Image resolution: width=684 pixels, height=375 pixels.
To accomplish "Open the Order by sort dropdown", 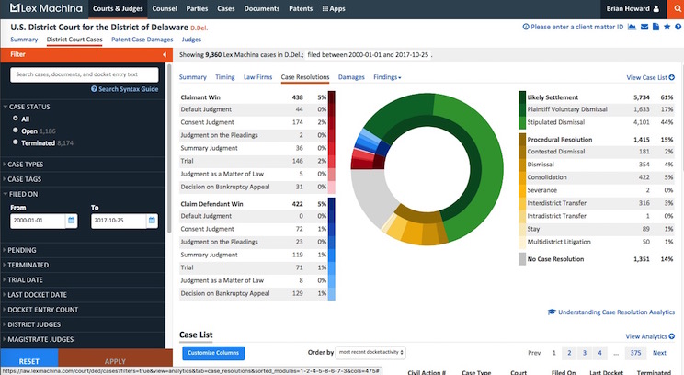I will pos(371,352).
